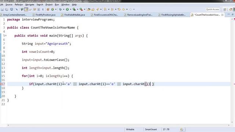The height and width of the screenshot is (132, 235).
Task: Click the horizontal scrollbar left arrow
Action: click(8, 125)
